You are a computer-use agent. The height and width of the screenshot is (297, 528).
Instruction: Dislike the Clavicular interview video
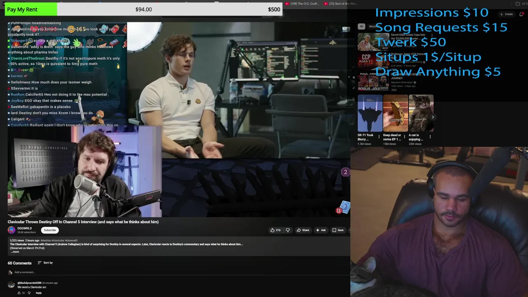(x=288, y=230)
